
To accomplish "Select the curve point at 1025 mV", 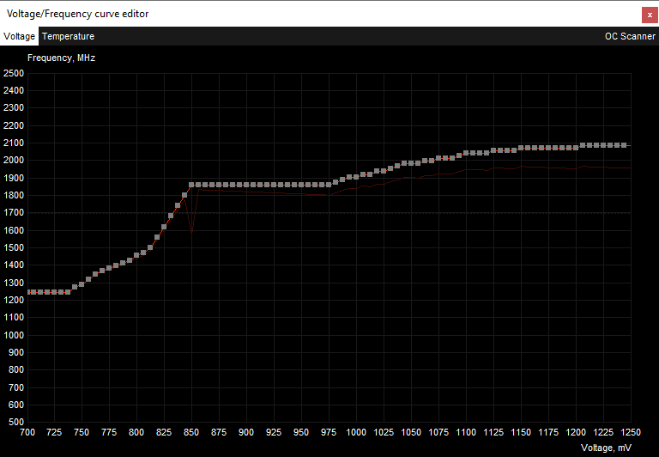I will point(384,171).
